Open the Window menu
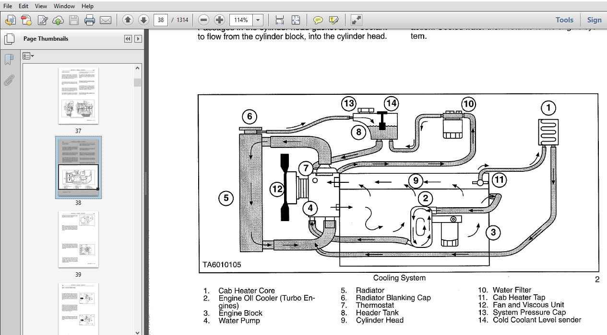The image size is (607, 335). (x=64, y=6)
